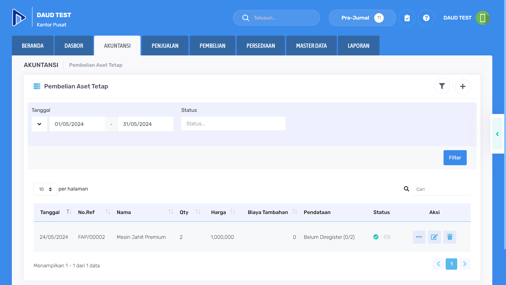Open the PEMBELIAN tab
This screenshot has width=506, height=285.
[212, 46]
